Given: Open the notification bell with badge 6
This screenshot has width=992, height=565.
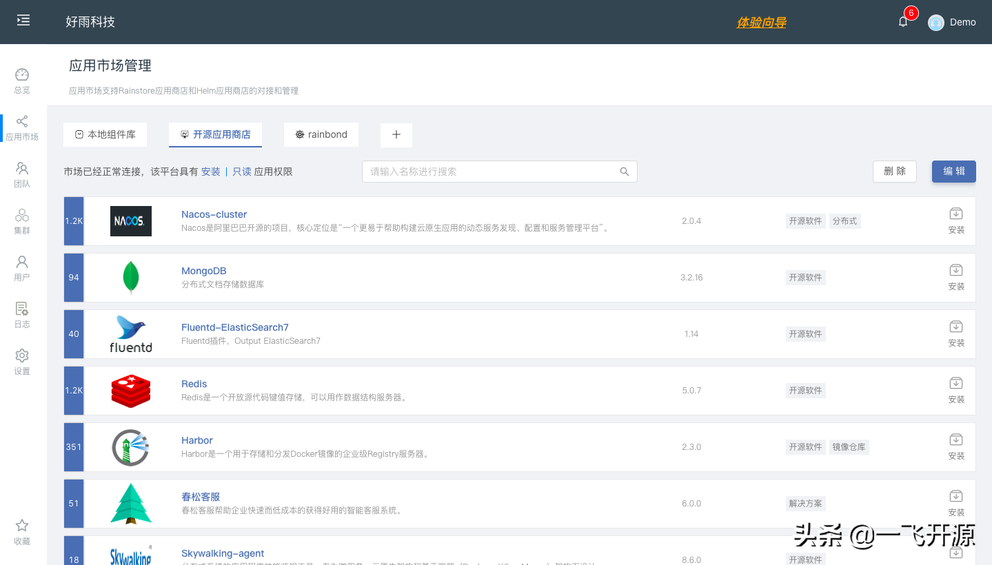Looking at the screenshot, I should [x=903, y=21].
